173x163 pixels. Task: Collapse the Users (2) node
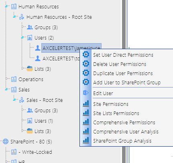pyautogui.click(x=22, y=38)
